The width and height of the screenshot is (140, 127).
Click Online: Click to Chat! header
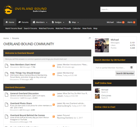105,107
